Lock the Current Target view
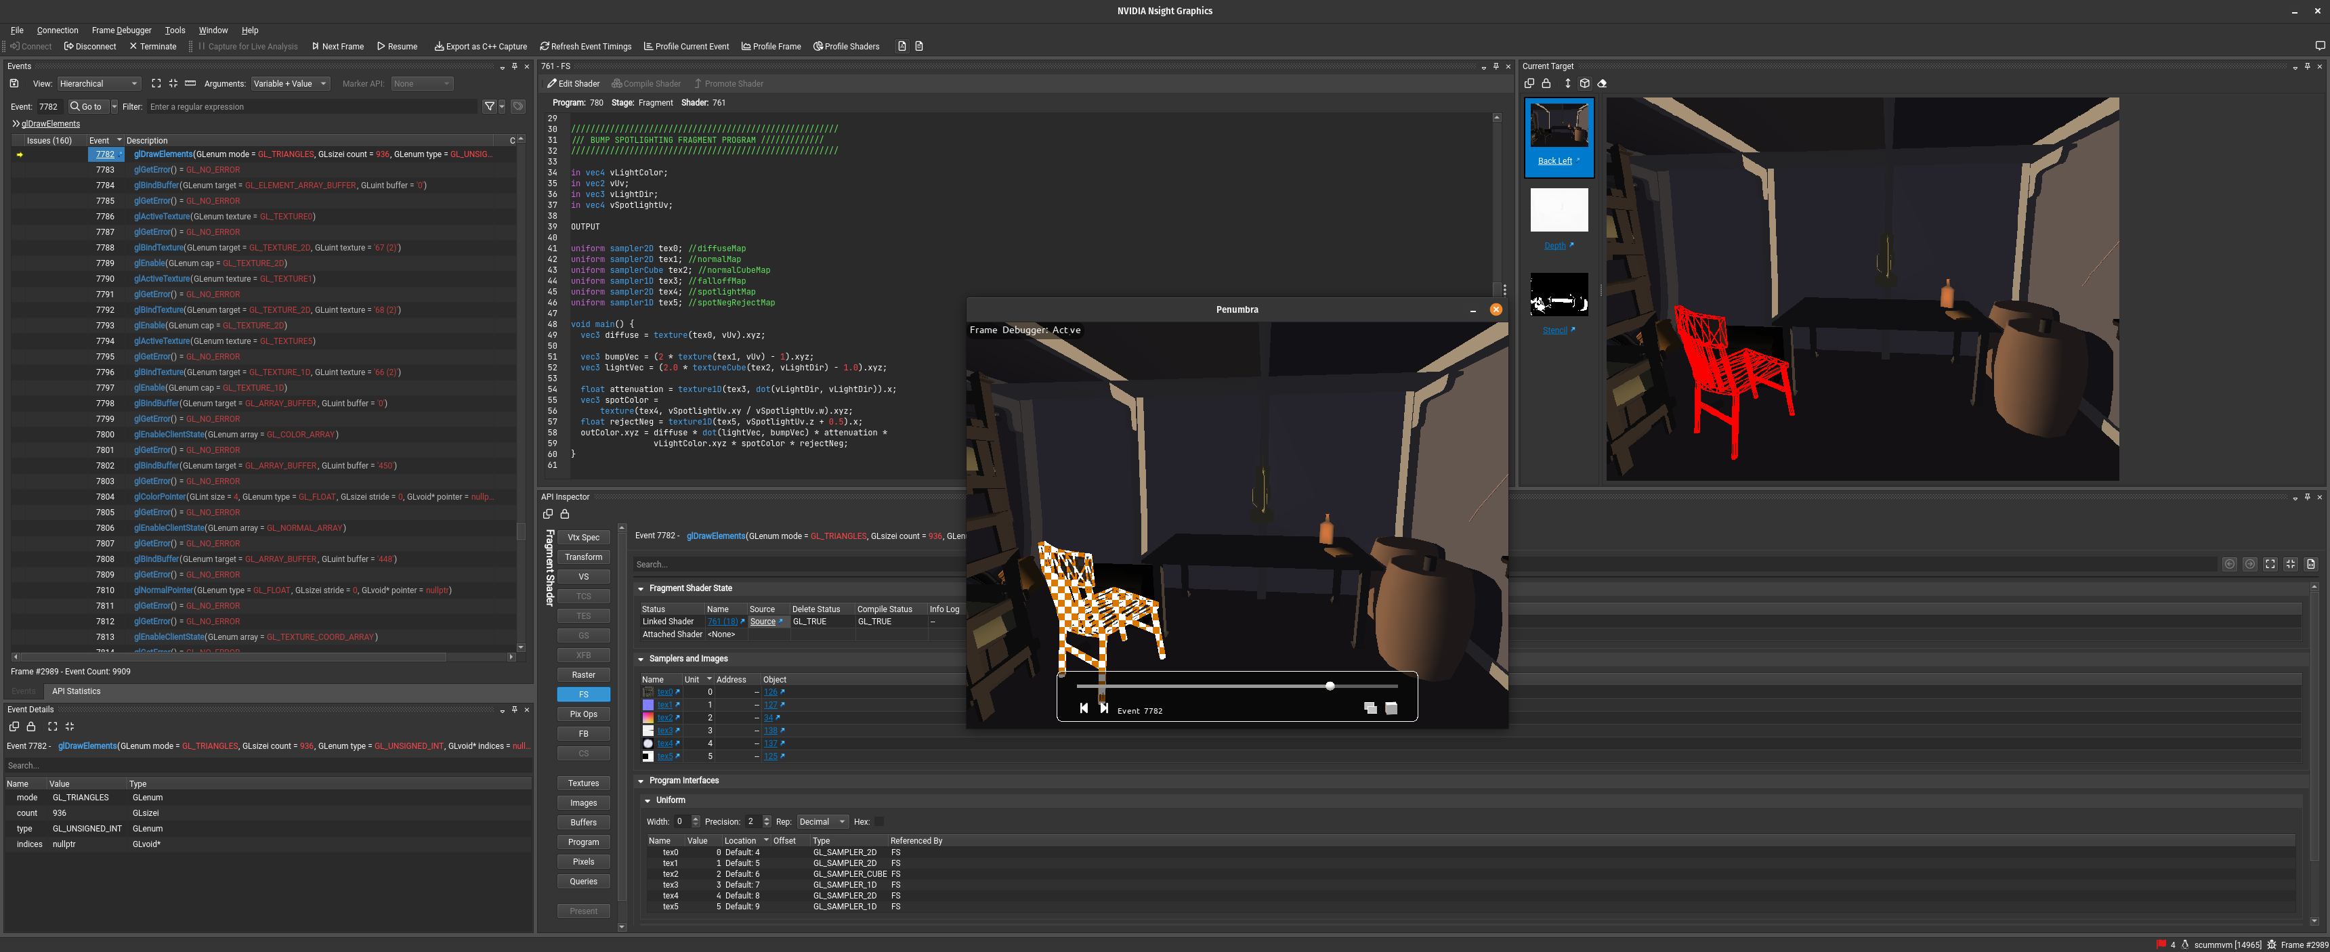This screenshot has height=952, width=2330. tap(1546, 83)
